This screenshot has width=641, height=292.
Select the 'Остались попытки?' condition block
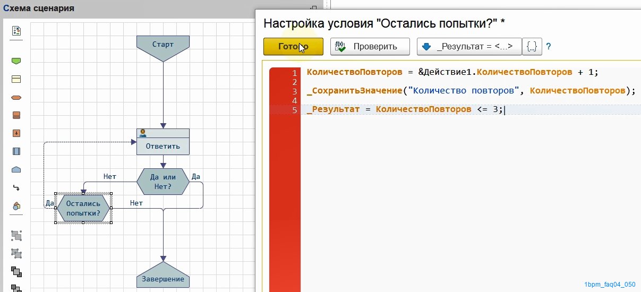pos(83,208)
